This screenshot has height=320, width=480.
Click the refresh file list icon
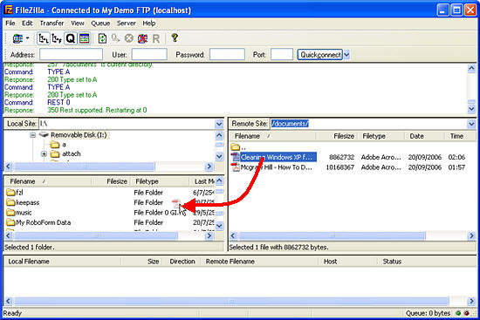coord(102,38)
